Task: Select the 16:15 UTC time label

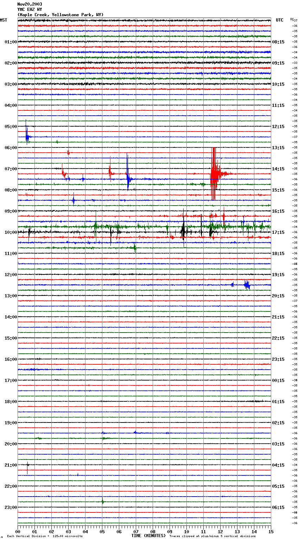Action: click(278, 211)
